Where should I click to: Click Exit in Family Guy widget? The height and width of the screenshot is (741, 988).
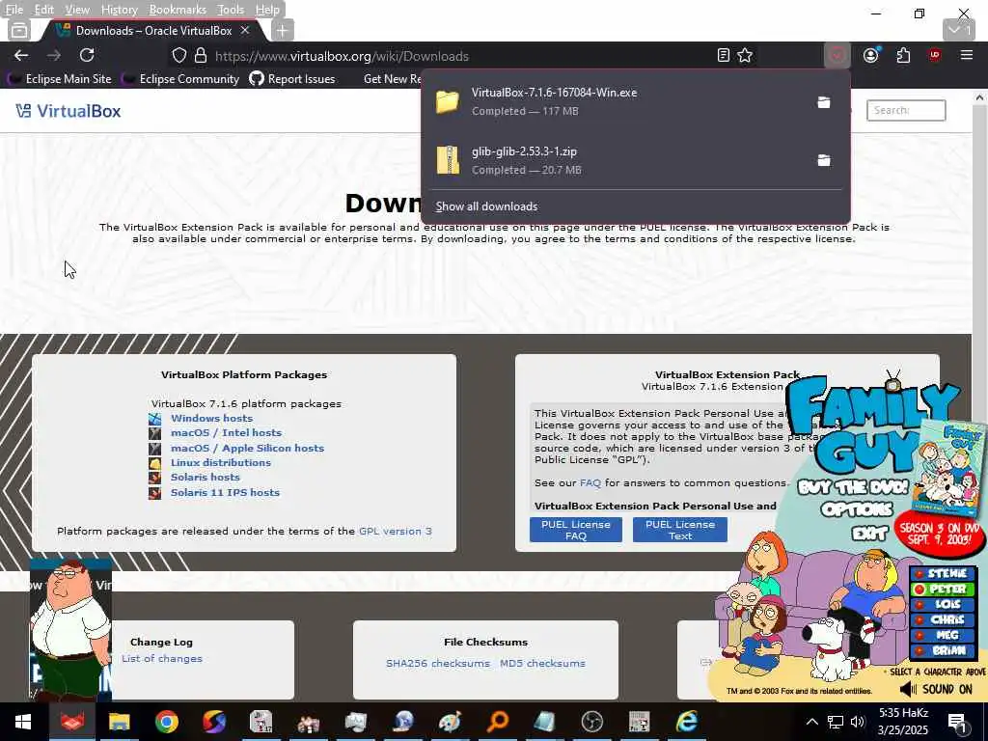click(869, 533)
